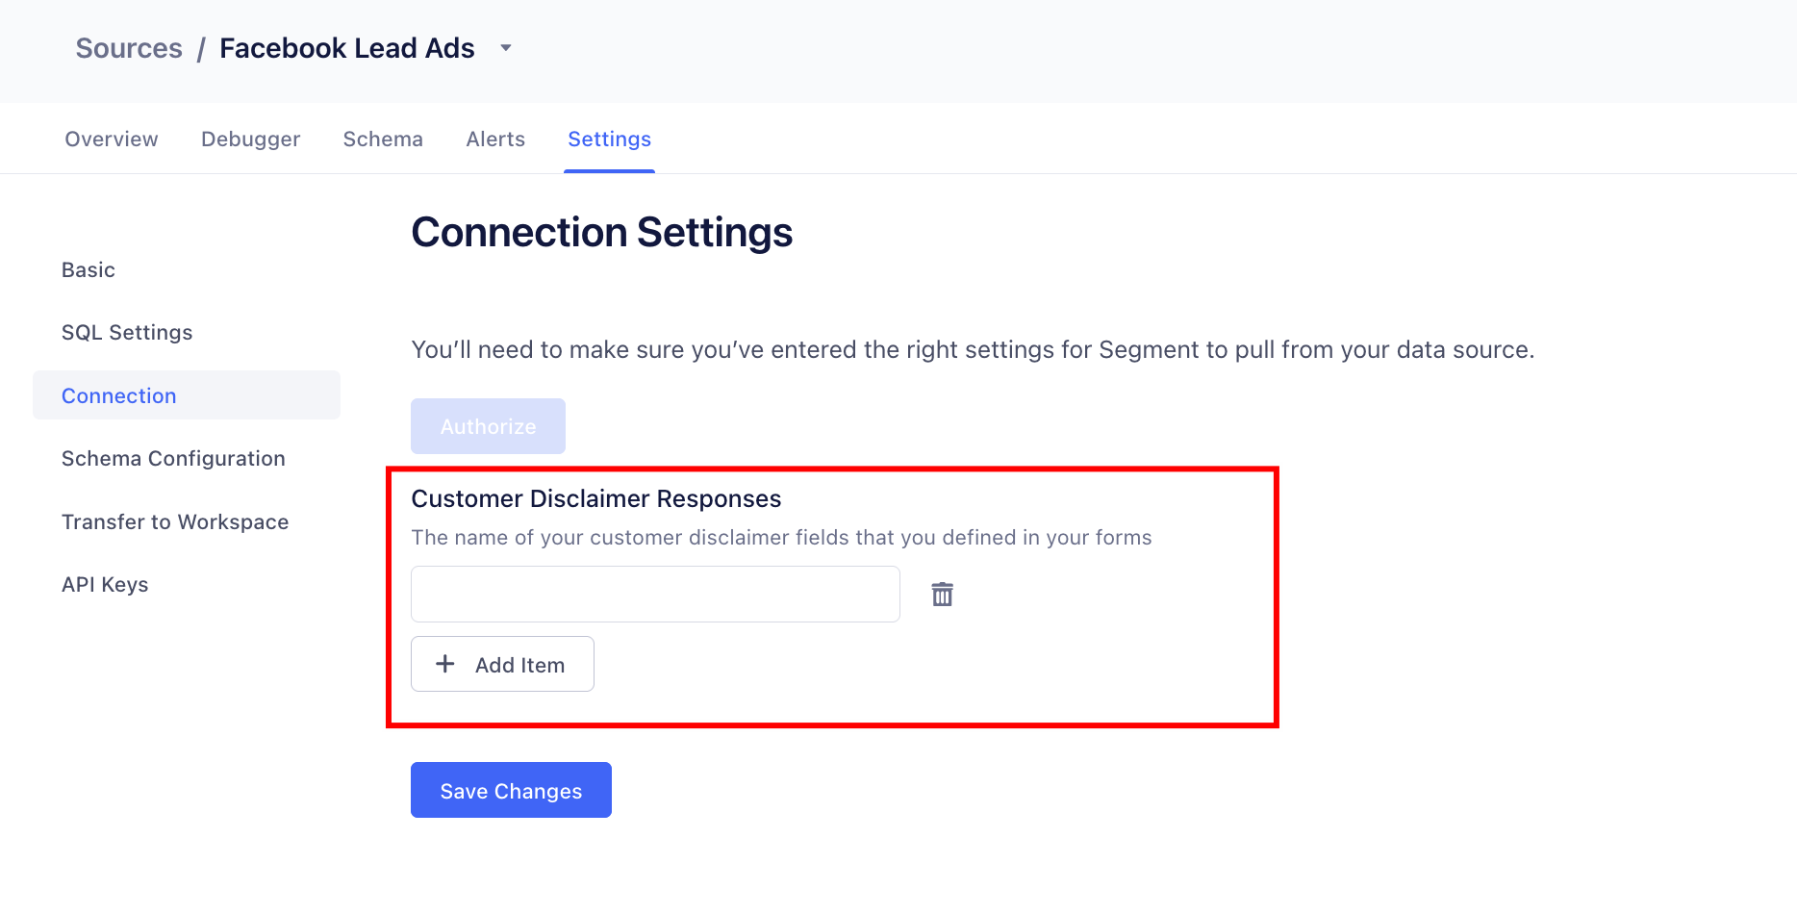Select the Settings tab
Viewport: 1797px width, 914px height.
point(609,139)
